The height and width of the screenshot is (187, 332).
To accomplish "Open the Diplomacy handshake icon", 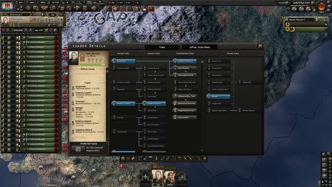I will (x=44, y=8).
